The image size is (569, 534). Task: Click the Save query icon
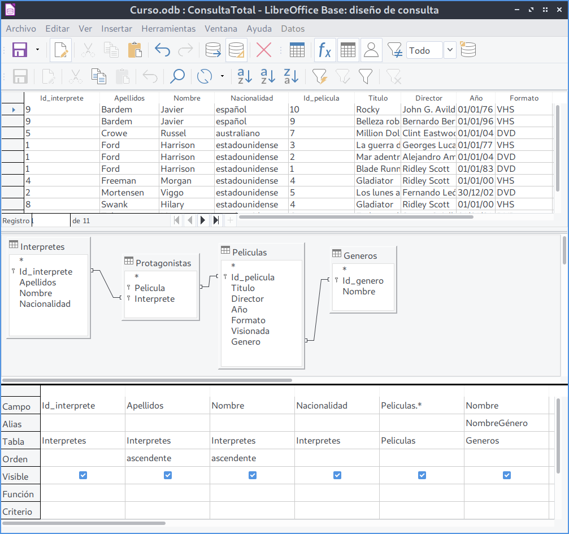[20, 50]
